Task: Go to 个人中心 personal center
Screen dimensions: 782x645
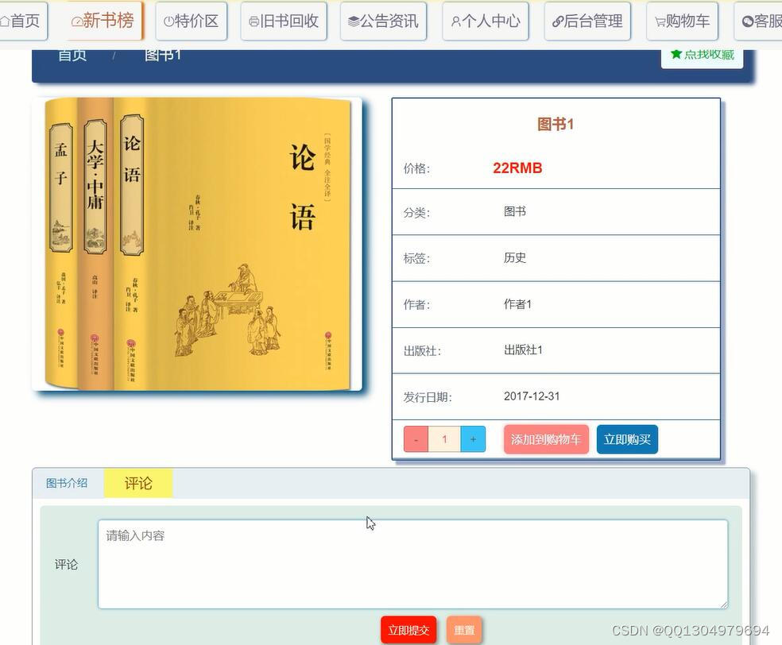Action: pos(486,21)
